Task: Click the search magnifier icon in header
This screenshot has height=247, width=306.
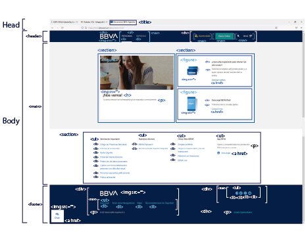Action: click(x=238, y=36)
